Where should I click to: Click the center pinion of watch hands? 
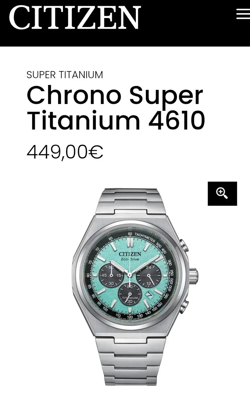130,275
